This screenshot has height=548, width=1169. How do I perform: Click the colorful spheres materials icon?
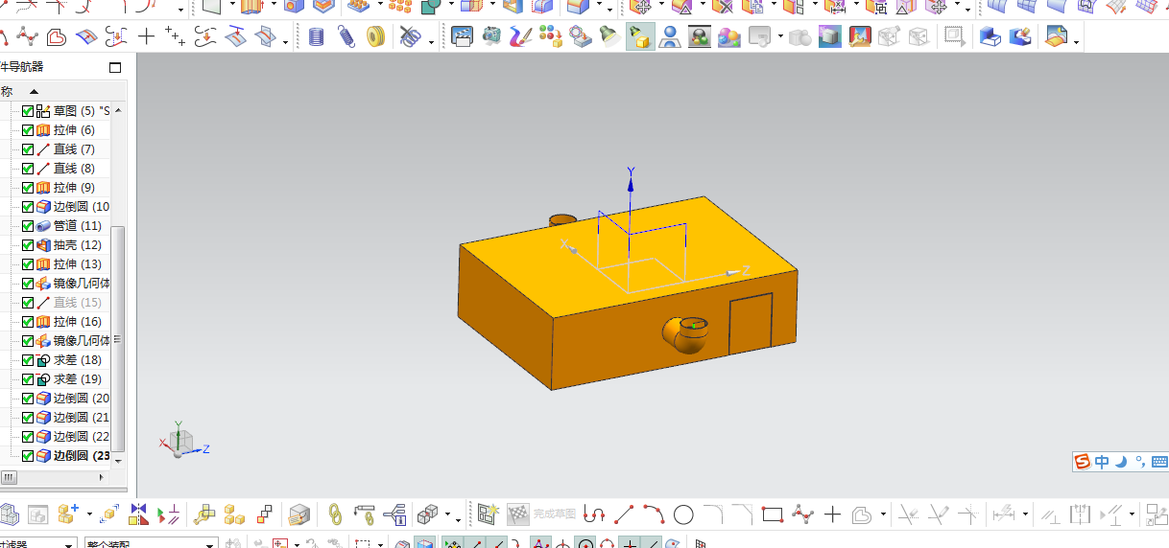pyautogui.click(x=729, y=37)
